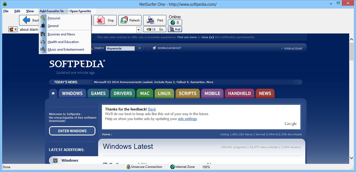
Task: Open Mail from the toolbar
Action: coord(175,29)
